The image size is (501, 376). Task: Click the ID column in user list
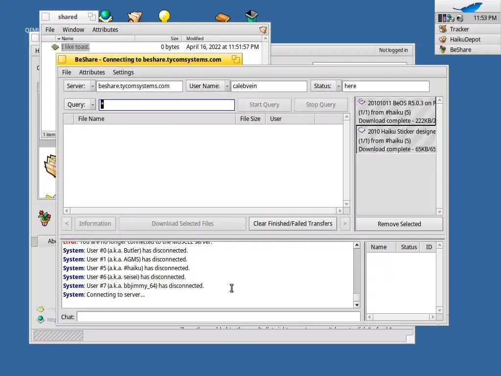click(x=429, y=247)
